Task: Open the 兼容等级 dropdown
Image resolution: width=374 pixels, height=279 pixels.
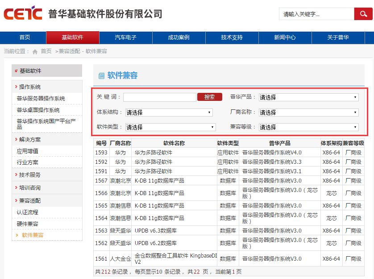Action: [309, 127]
